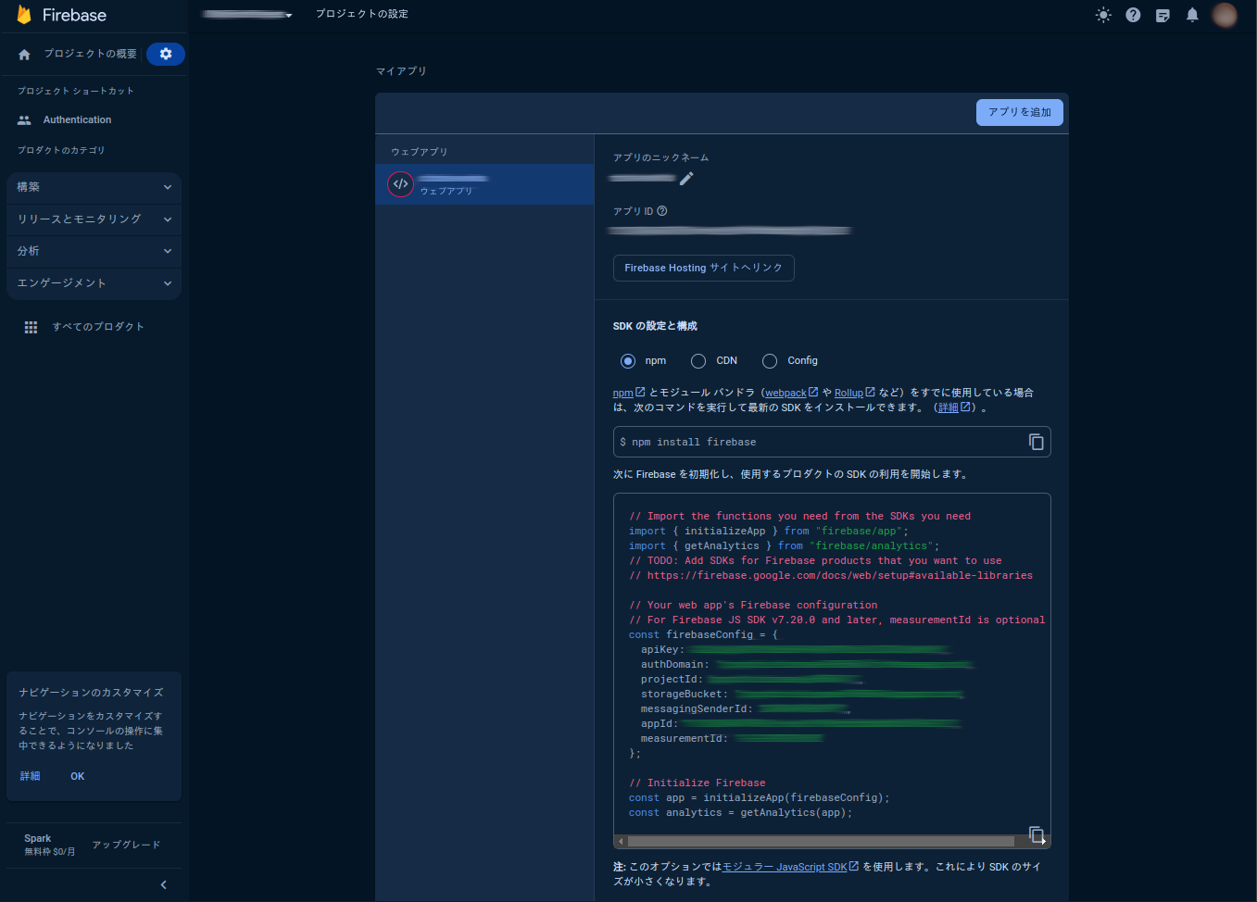The height and width of the screenshot is (902, 1257).
Task: Expand the 構築 section
Action: tap(94, 187)
